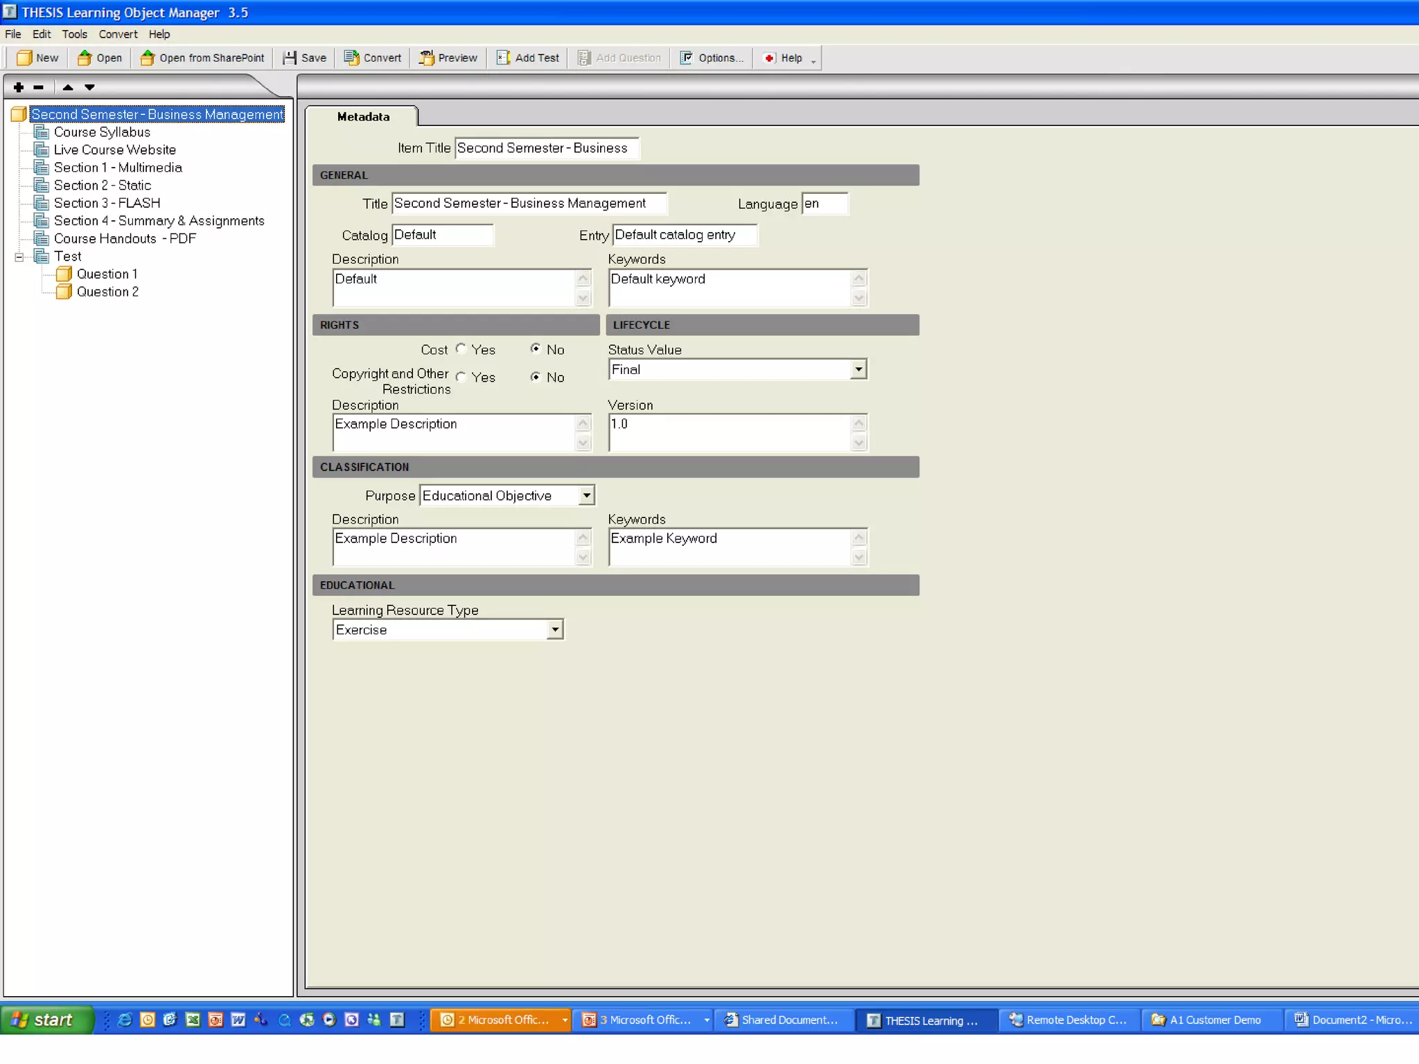Select Yes for Copyright and Other Restrictions
This screenshot has width=1419, height=1064.
pos(461,378)
